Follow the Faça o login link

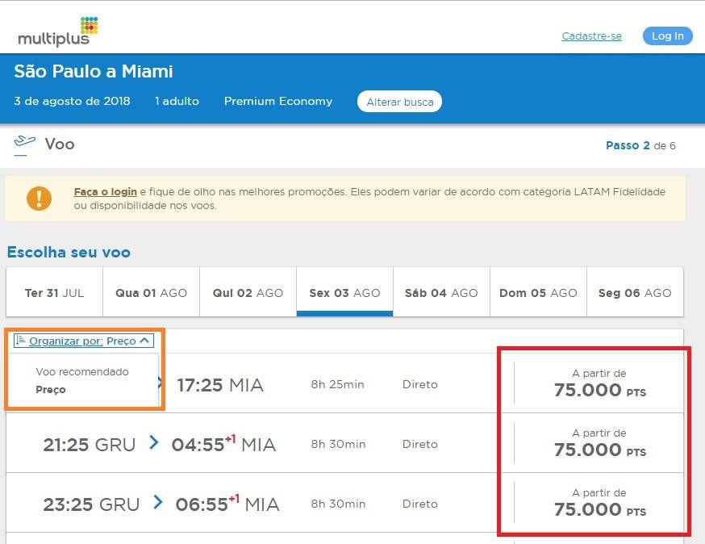pyautogui.click(x=105, y=191)
